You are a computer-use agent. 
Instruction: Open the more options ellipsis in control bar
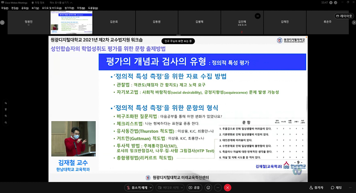pos(218,188)
